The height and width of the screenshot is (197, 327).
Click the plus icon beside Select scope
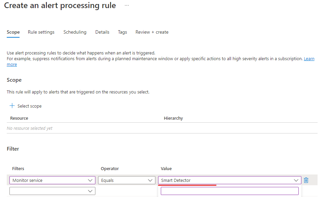pos(12,106)
